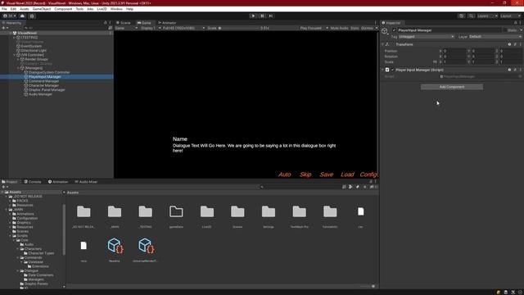Image resolution: width=524 pixels, height=295 pixels.
Task: Click the Pause button in the toolbar
Action: (262, 16)
